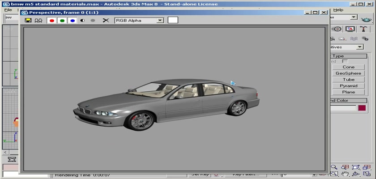Select the Space Warps waves icon
This screenshot has height=179, width=376.
click(x=354, y=38)
